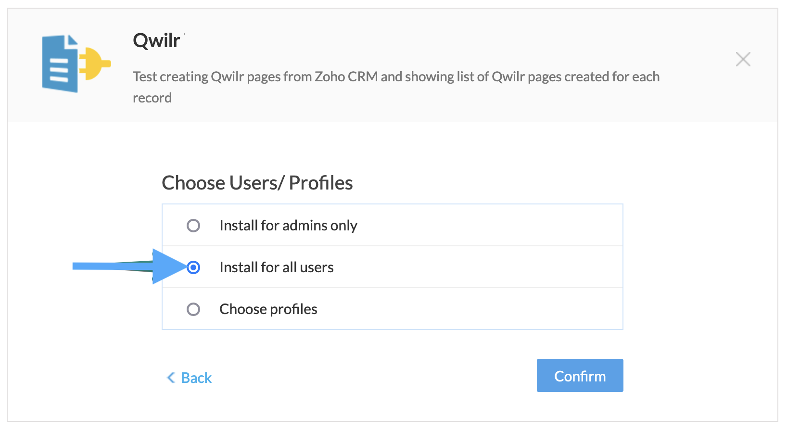
Task: Go back using the Back link
Action: point(196,378)
